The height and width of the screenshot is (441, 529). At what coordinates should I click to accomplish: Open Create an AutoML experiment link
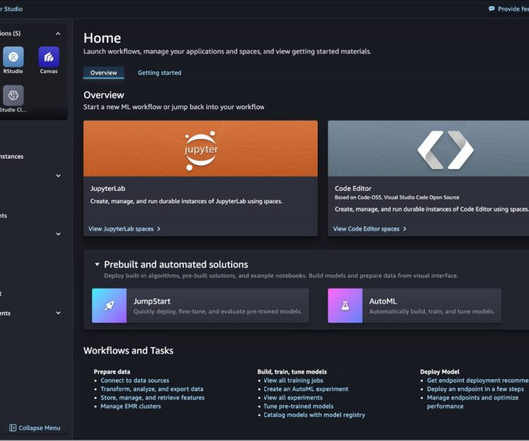tap(306, 389)
